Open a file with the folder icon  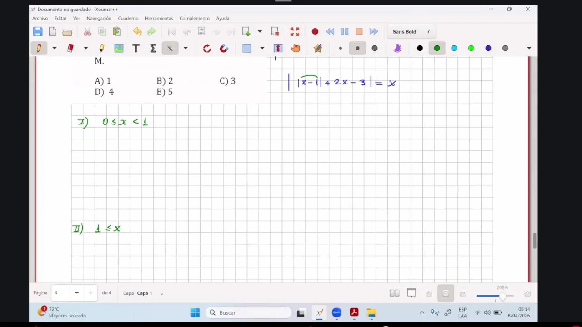(x=67, y=32)
